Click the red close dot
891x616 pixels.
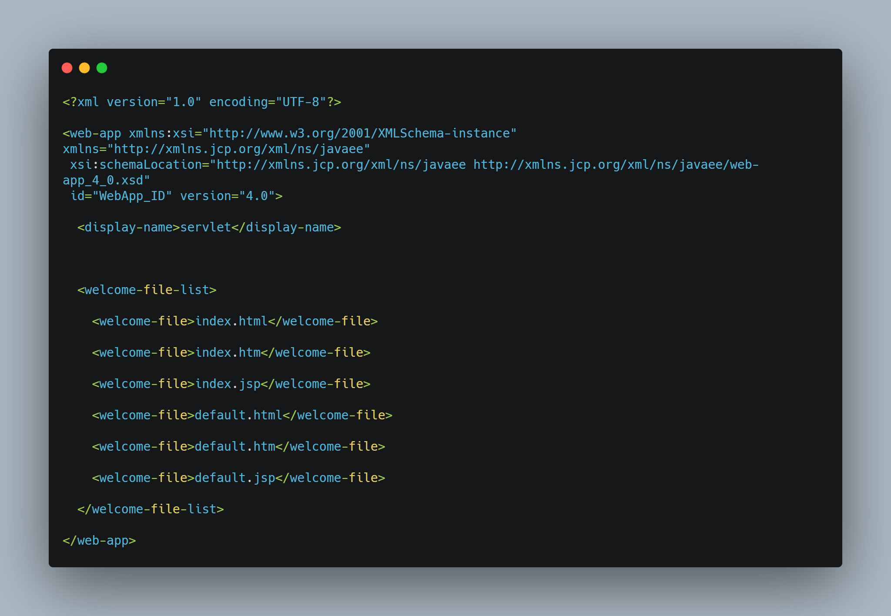[67, 68]
